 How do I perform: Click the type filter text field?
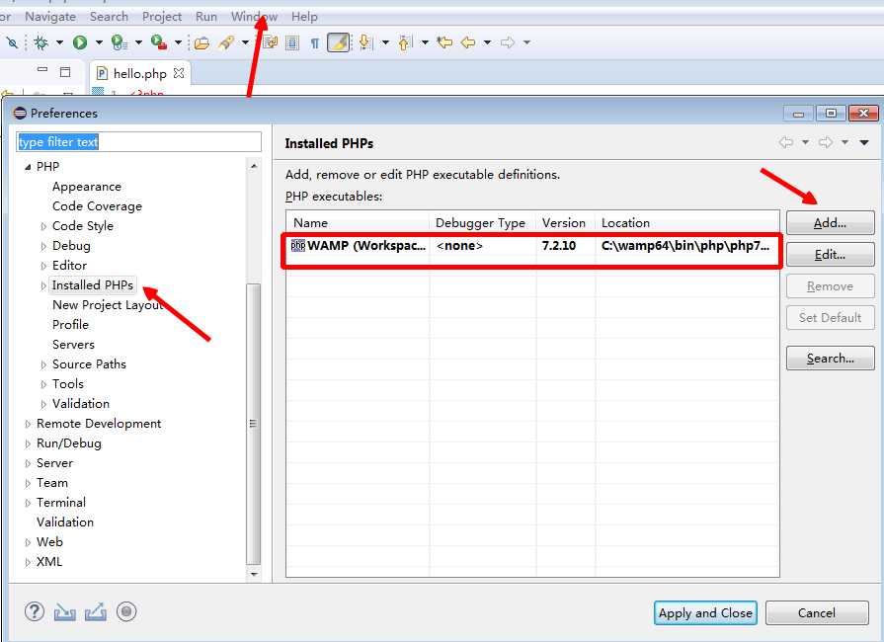[138, 142]
